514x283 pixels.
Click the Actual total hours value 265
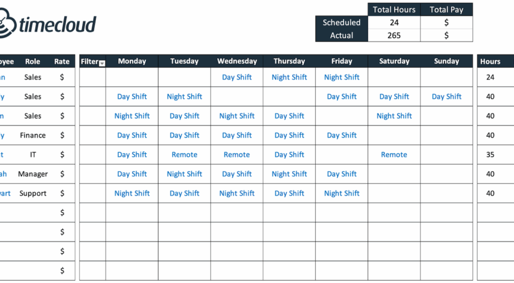(394, 35)
